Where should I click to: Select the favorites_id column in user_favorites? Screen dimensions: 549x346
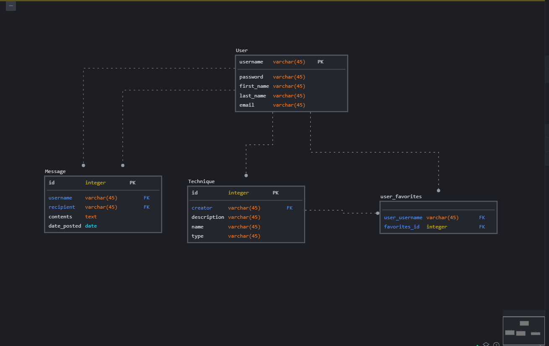402,227
